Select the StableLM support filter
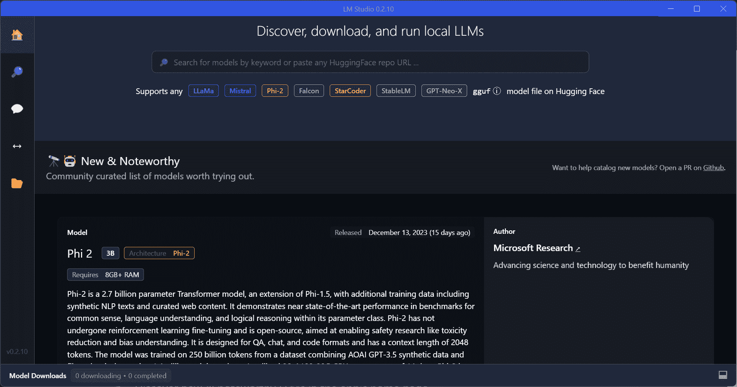The width and height of the screenshot is (737, 387). click(396, 91)
